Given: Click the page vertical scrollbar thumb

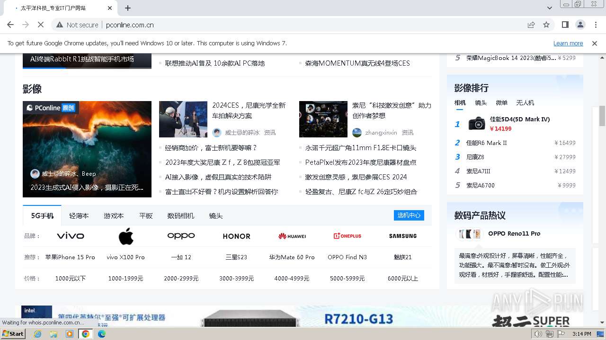Looking at the screenshot, I should (602, 116).
